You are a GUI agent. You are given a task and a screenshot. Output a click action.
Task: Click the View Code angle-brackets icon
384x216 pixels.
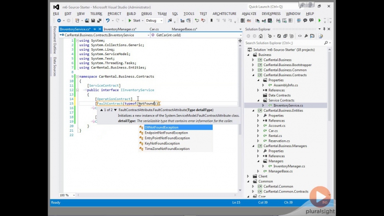[300, 36]
